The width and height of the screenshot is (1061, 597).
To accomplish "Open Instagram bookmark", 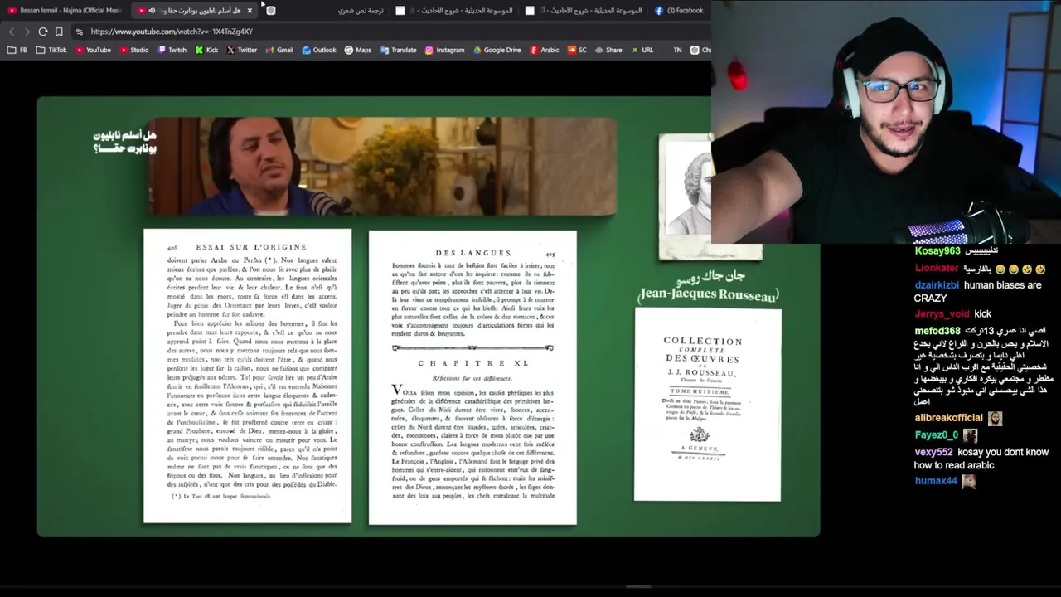I will point(445,50).
